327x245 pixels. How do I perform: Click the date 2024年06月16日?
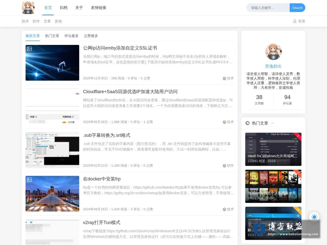(x=95, y=209)
